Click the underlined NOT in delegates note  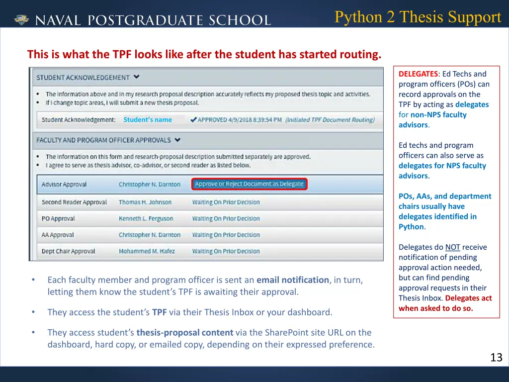coord(452,247)
